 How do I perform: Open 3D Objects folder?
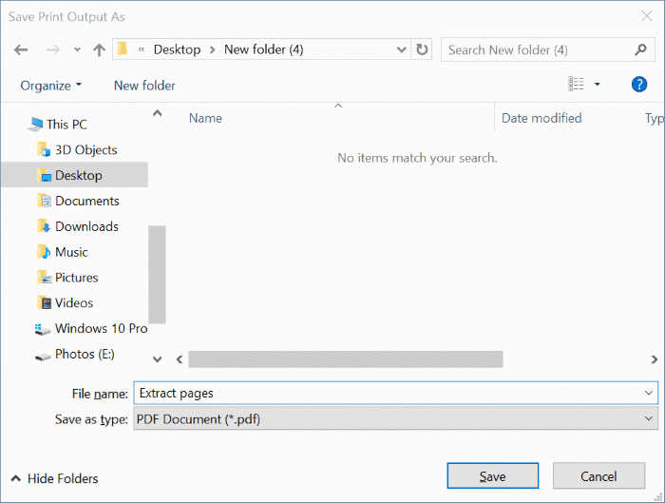point(86,150)
